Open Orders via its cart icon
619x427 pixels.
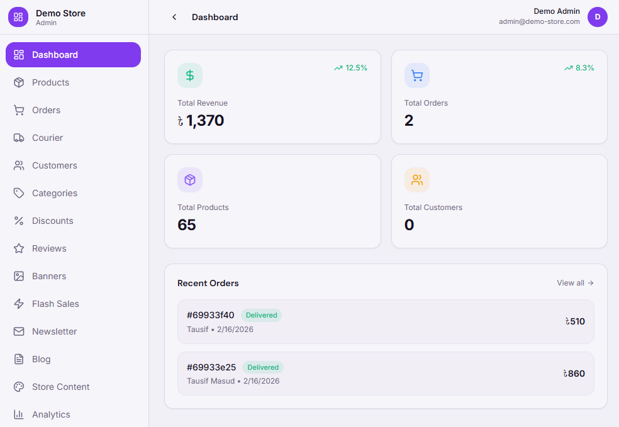pyautogui.click(x=20, y=110)
